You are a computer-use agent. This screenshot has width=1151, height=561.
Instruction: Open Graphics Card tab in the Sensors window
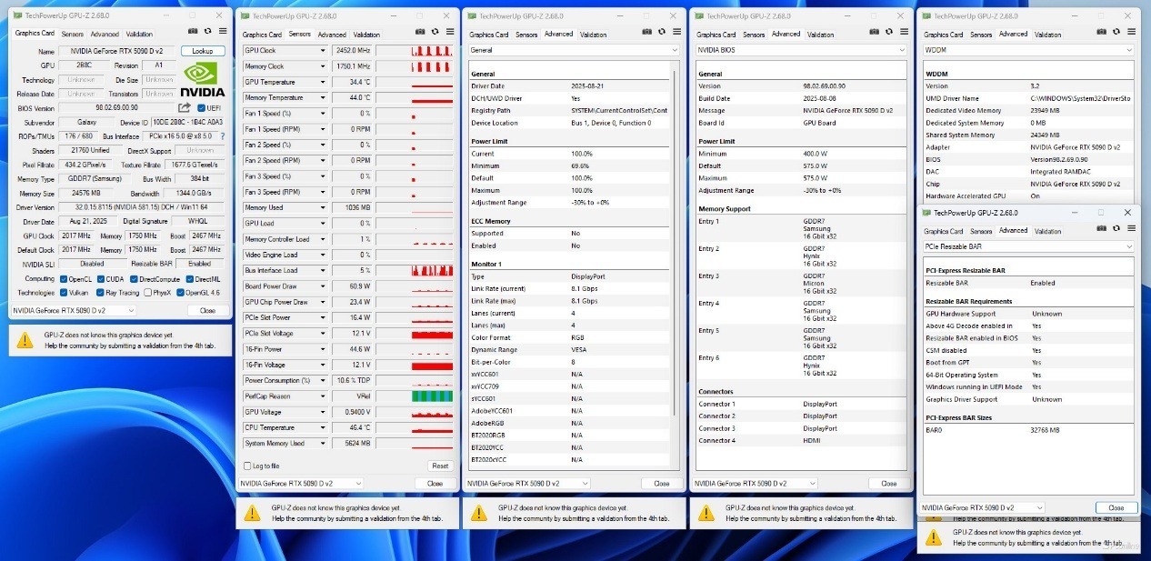click(x=262, y=35)
